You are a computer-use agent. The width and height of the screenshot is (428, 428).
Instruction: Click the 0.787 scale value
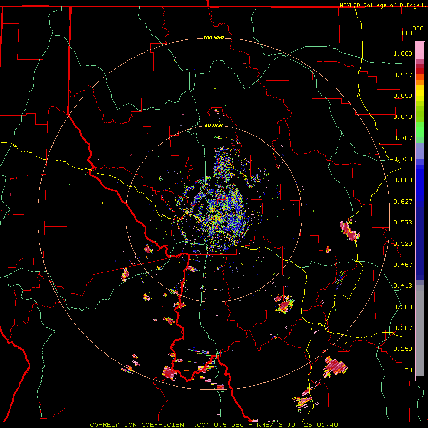click(403, 138)
